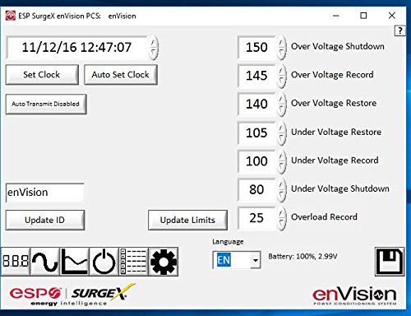Screen dimensions: 411x316
Task: Open the power control icon
Action: tap(104, 262)
